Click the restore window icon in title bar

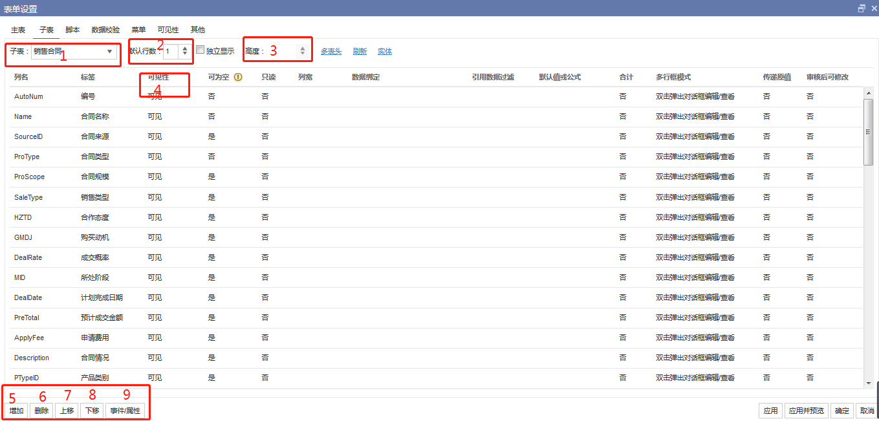pyautogui.click(x=861, y=8)
